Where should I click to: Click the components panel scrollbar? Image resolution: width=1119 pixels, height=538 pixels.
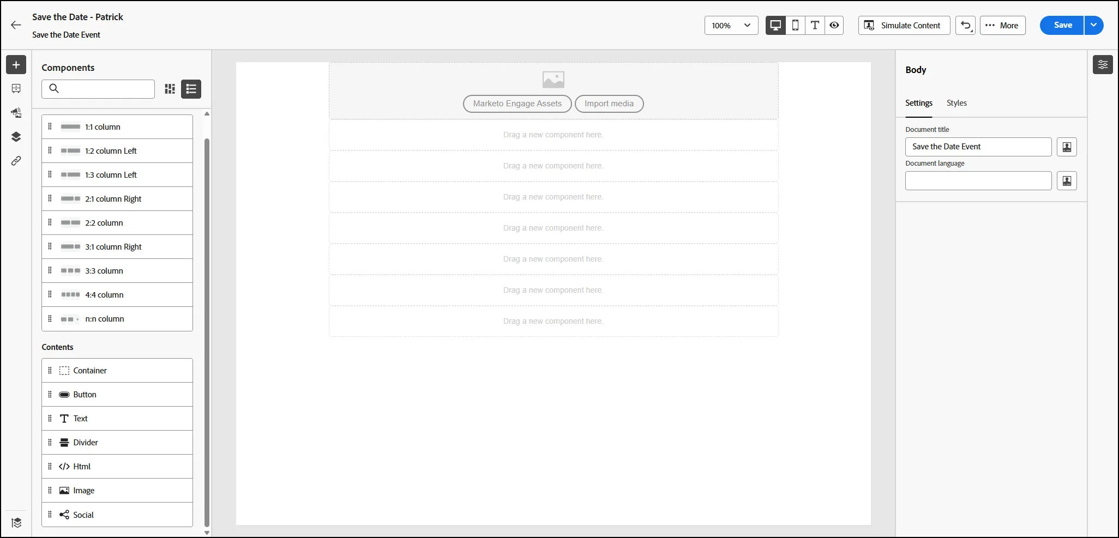207,333
